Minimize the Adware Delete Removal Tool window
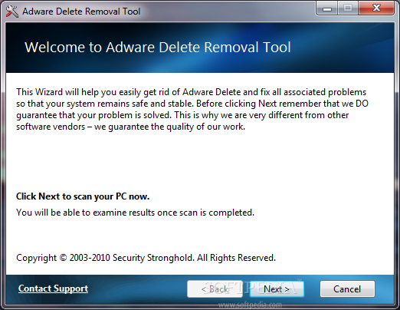The height and width of the screenshot is (310, 400). (327, 8)
